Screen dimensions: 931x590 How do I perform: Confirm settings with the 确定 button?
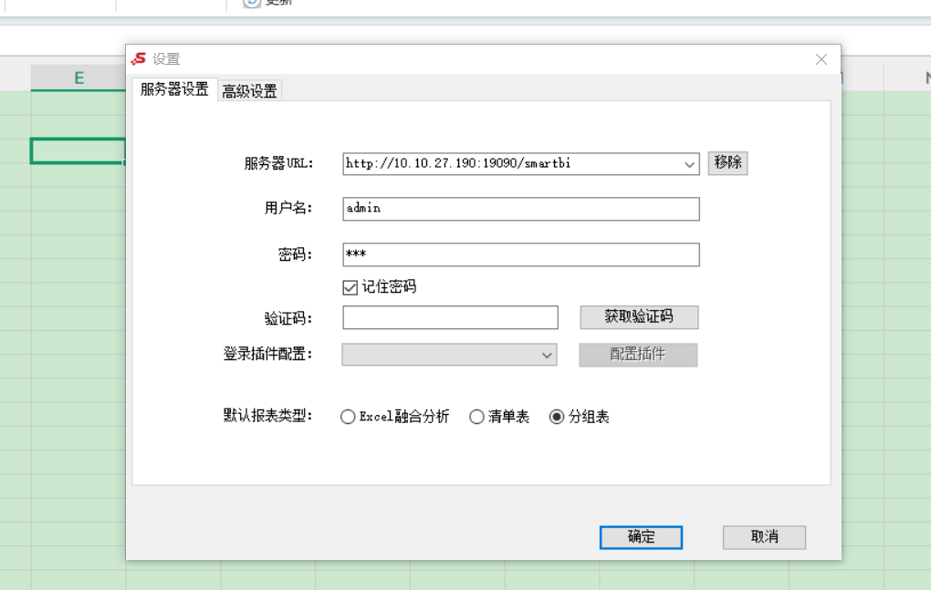(x=641, y=537)
